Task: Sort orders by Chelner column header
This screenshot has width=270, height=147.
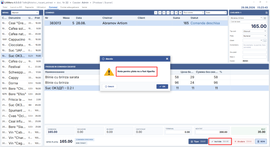Action: (x=119, y=18)
